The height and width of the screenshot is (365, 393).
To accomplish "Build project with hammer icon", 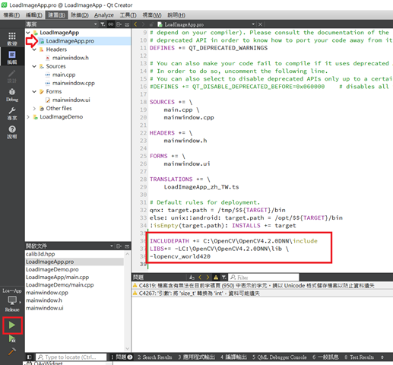I will tap(12, 351).
